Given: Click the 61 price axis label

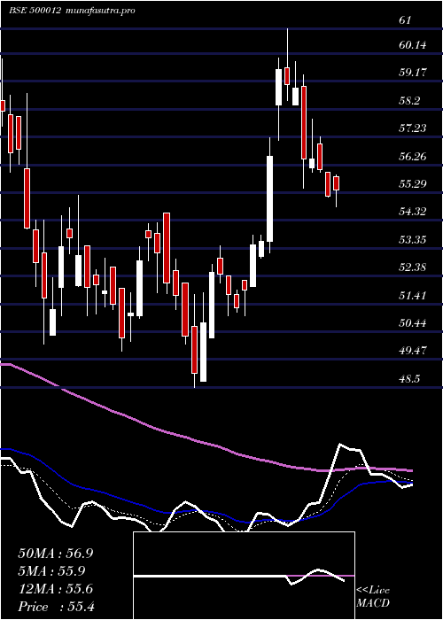Looking at the screenshot, I should [405, 20].
